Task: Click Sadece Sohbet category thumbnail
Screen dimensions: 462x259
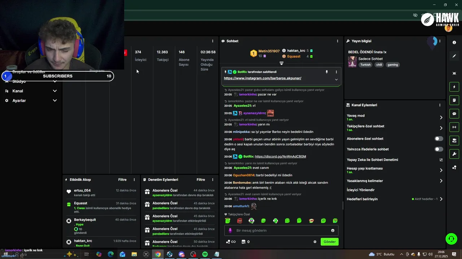Action: point(352,62)
